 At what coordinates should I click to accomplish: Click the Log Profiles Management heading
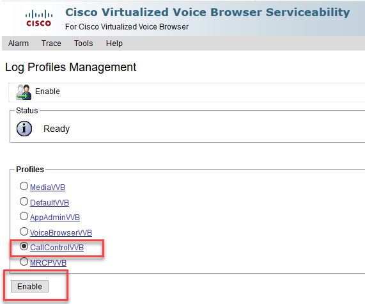point(70,67)
